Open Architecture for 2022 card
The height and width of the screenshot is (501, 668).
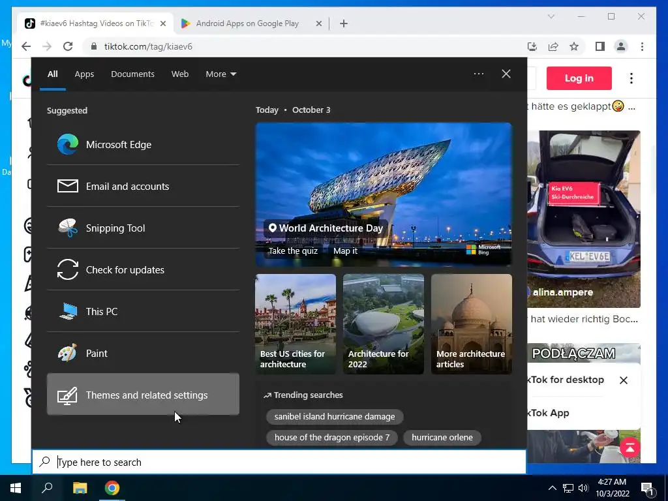pyautogui.click(x=384, y=324)
